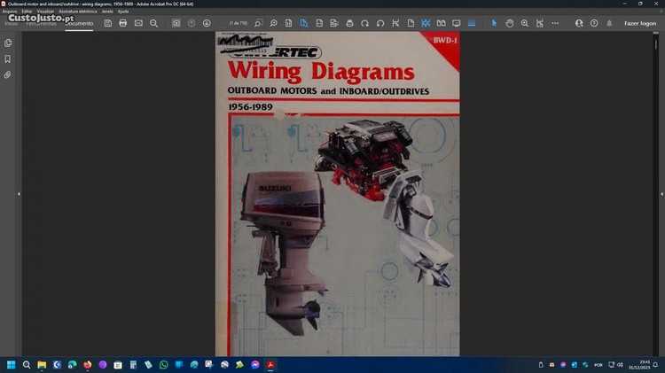Send the file by email icon

pyautogui.click(x=138, y=23)
